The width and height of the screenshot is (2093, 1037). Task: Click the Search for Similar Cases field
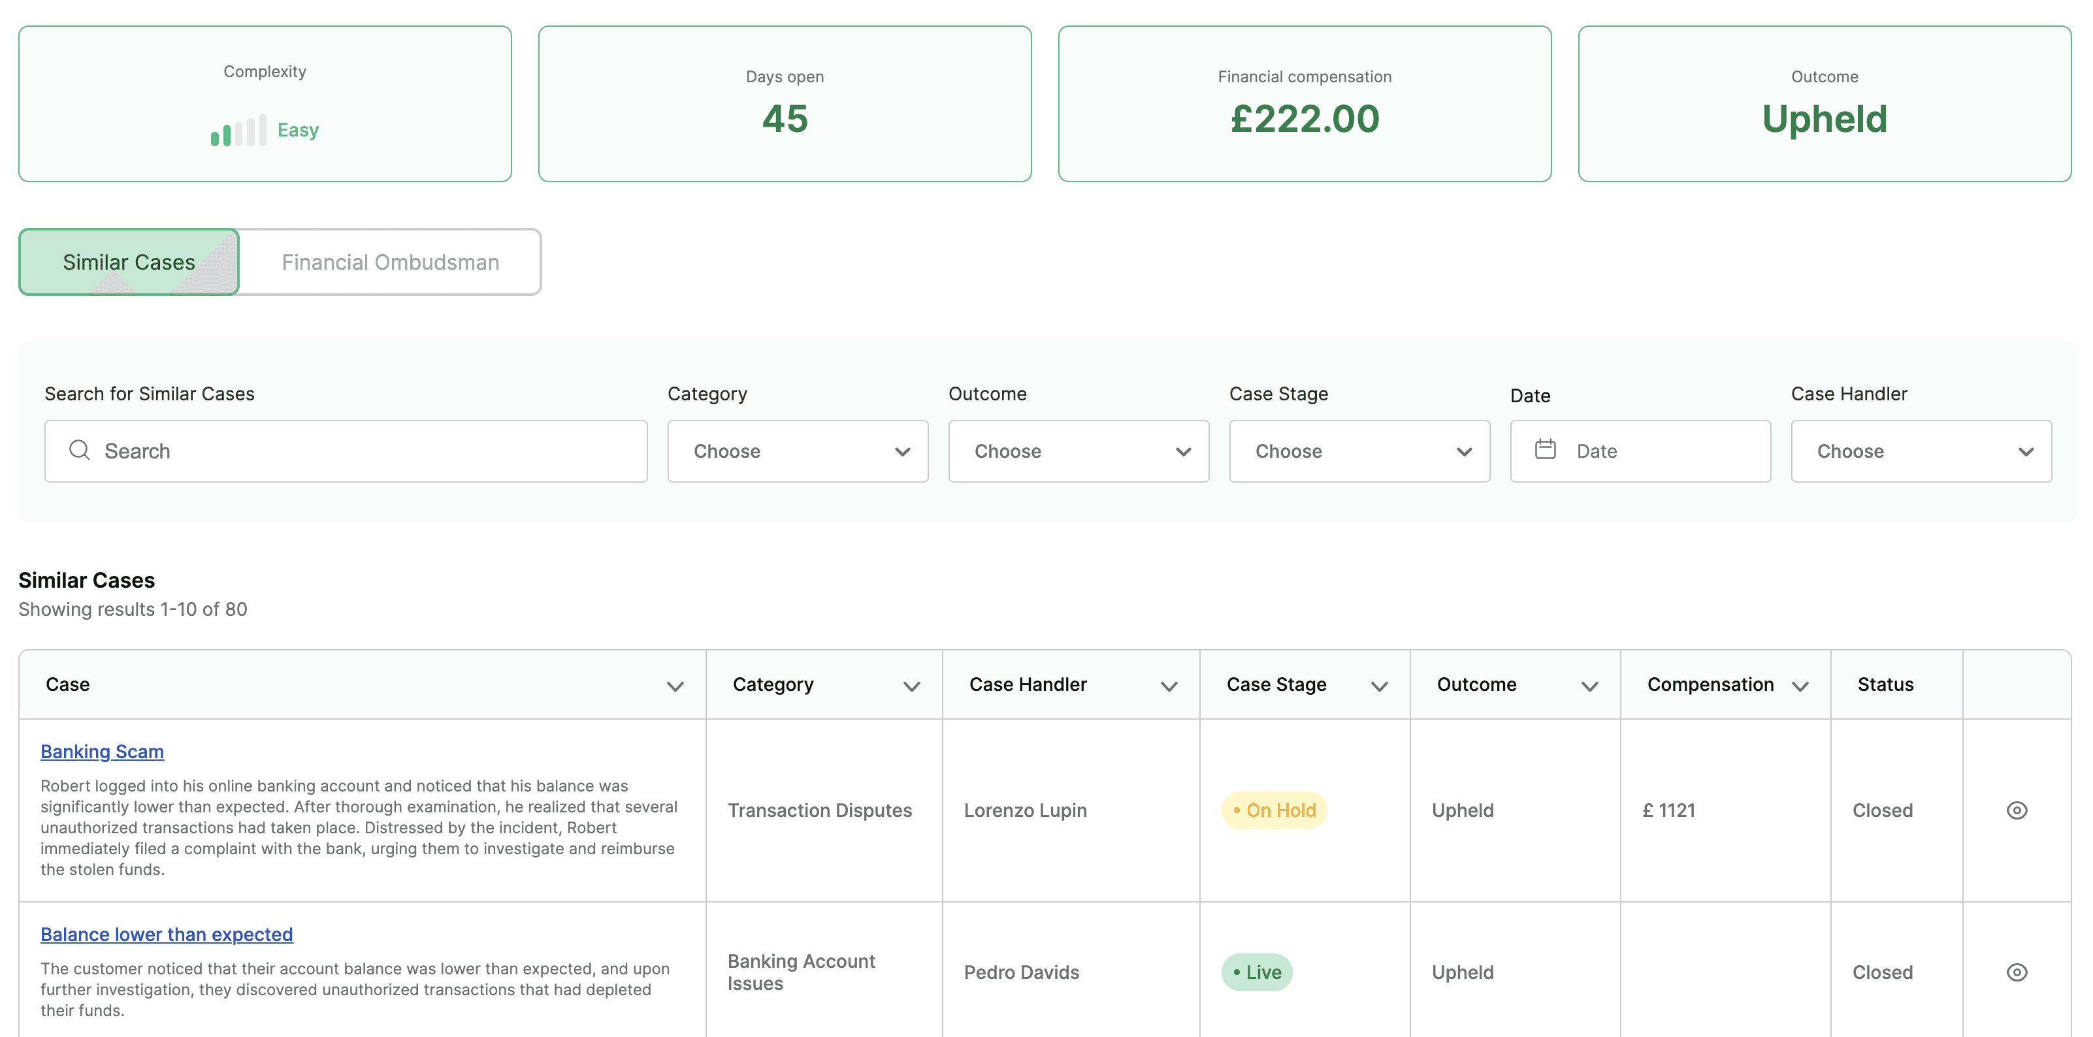pos(366,451)
